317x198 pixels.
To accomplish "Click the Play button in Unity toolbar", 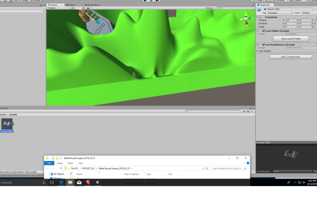I will (145, 1).
